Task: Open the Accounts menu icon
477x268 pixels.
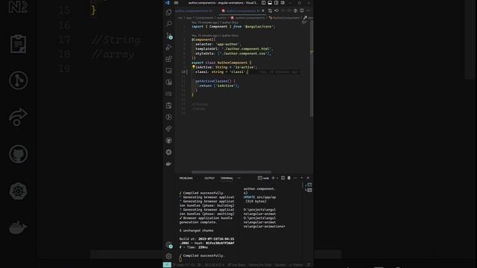Action: click(x=169, y=245)
